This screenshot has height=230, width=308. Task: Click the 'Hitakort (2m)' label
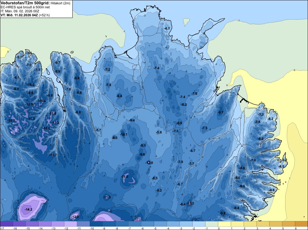click(x=60, y=3)
